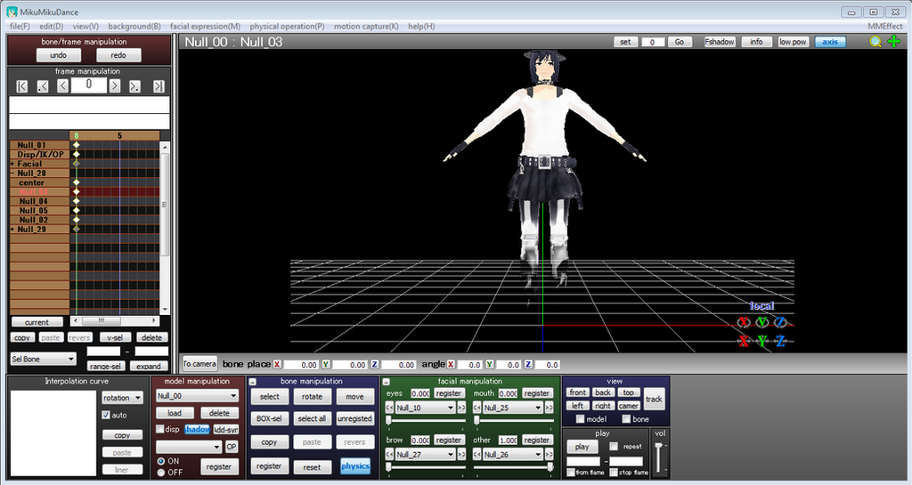Click the yellow magnifier zoom icon
This screenshot has height=485, width=912.
875,41
